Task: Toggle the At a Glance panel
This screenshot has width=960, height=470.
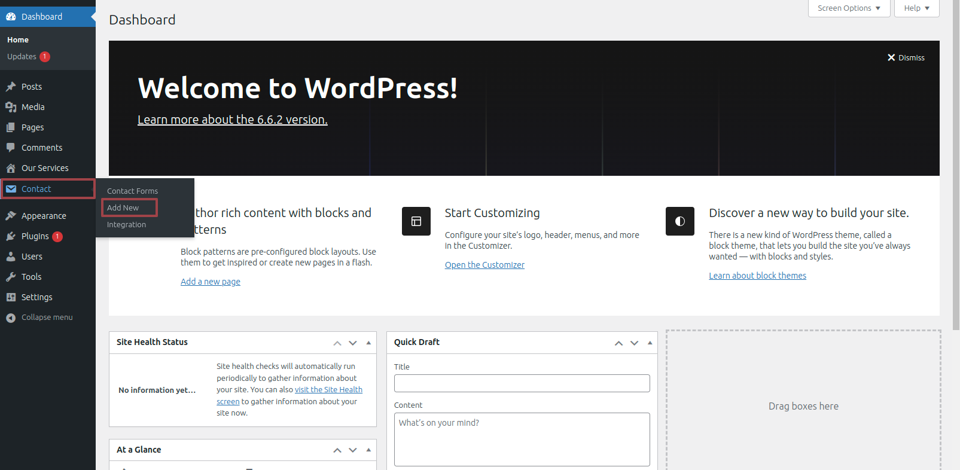Action: [368, 450]
